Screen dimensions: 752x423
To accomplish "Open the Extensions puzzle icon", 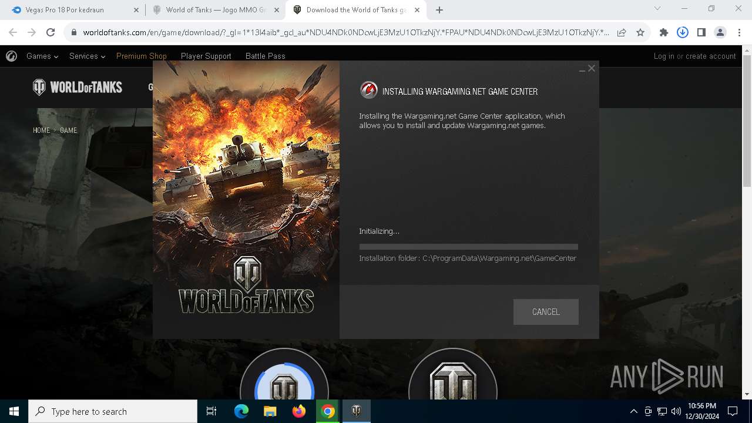I will click(664, 33).
